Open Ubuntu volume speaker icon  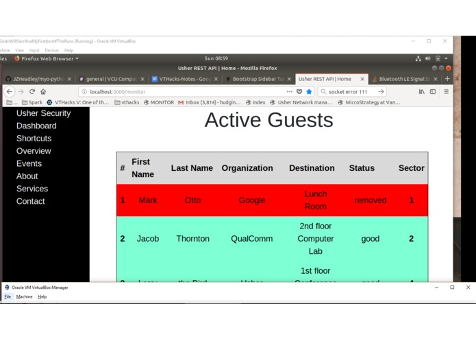428,58
